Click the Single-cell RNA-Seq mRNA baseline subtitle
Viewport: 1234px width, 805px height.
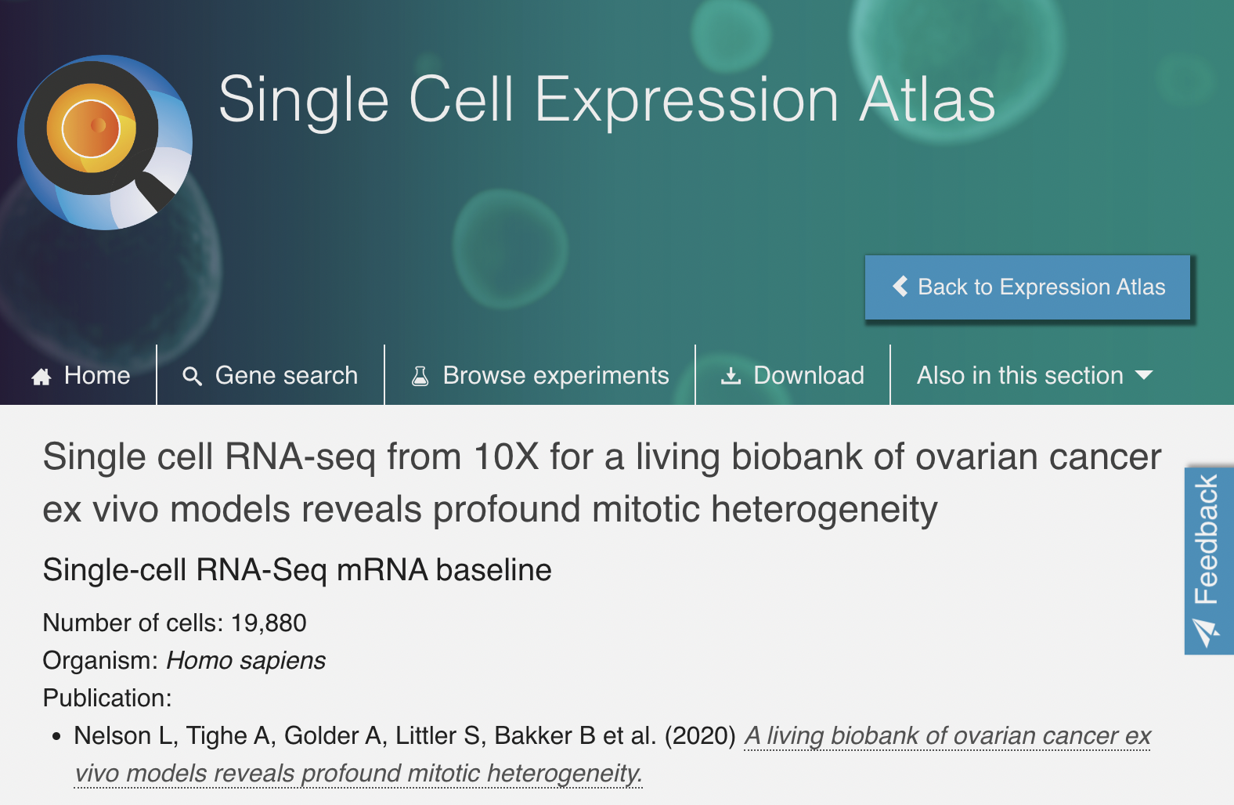coord(297,570)
